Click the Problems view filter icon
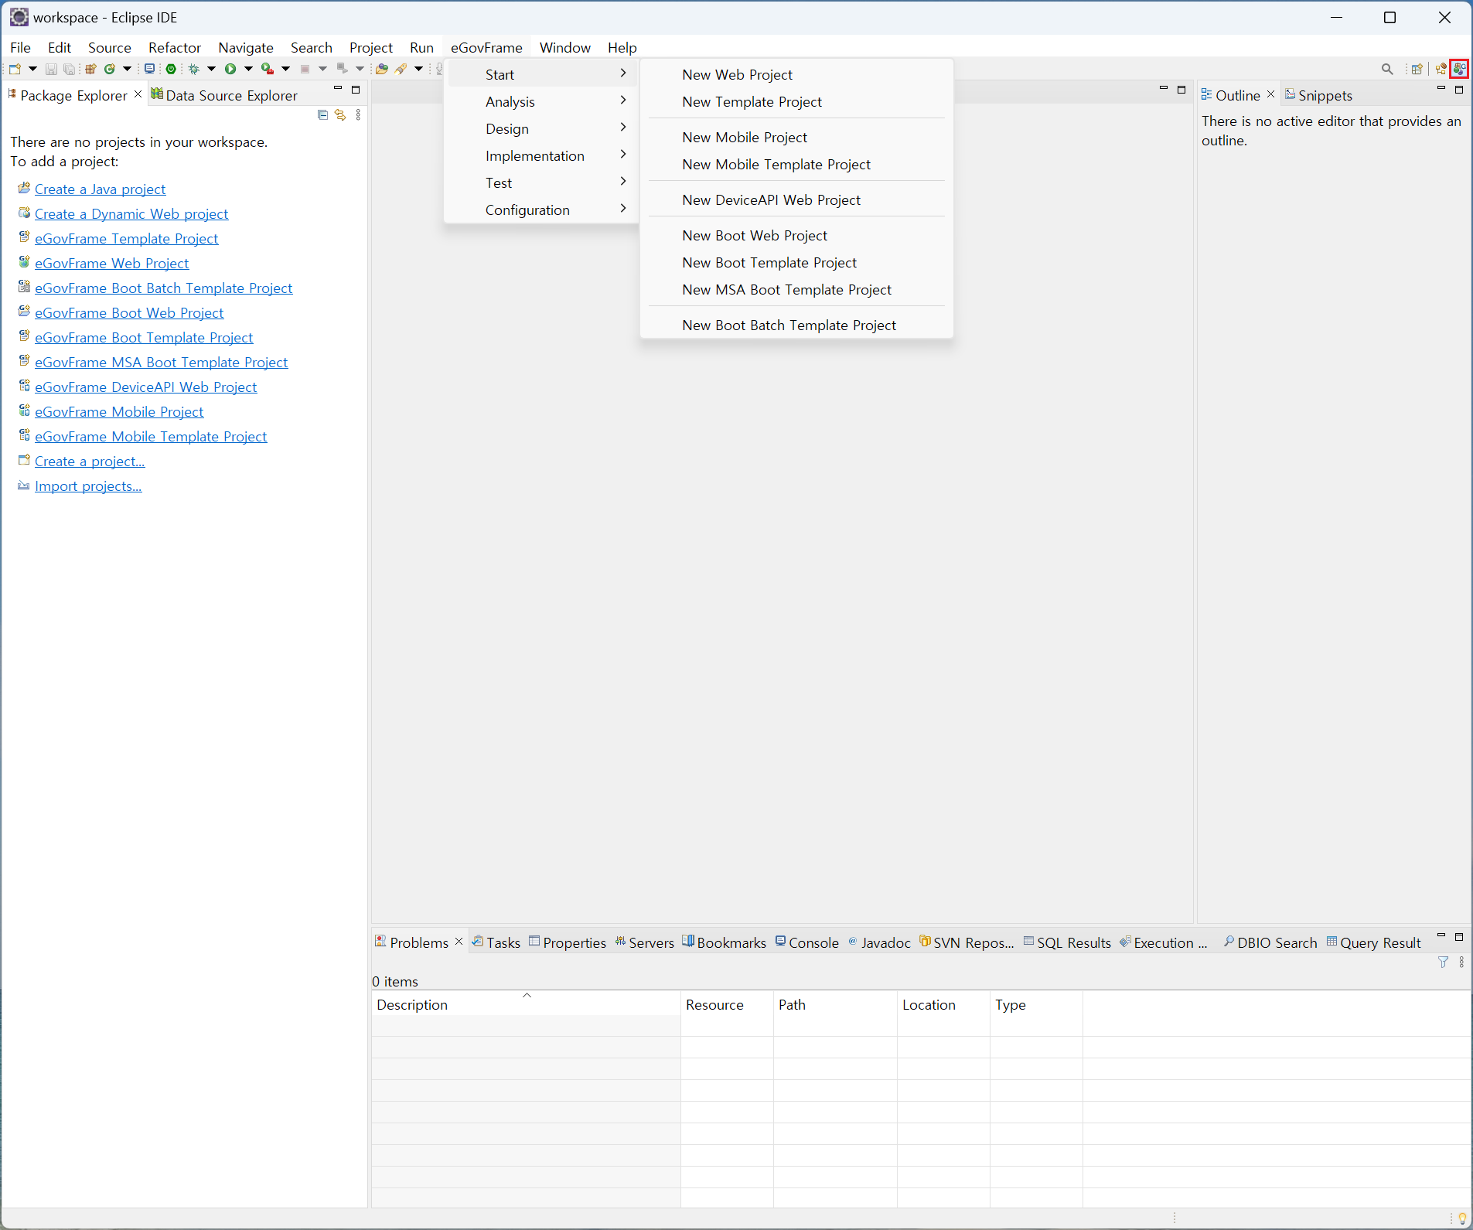The height and width of the screenshot is (1230, 1473). (x=1443, y=962)
